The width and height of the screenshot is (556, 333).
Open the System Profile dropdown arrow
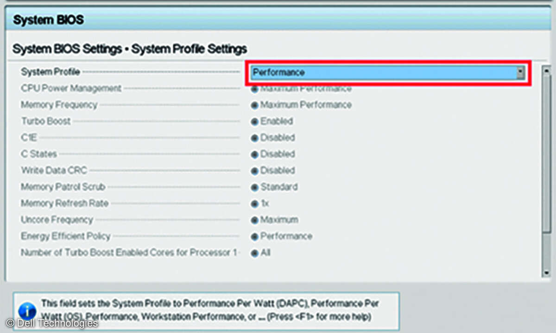(x=520, y=72)
